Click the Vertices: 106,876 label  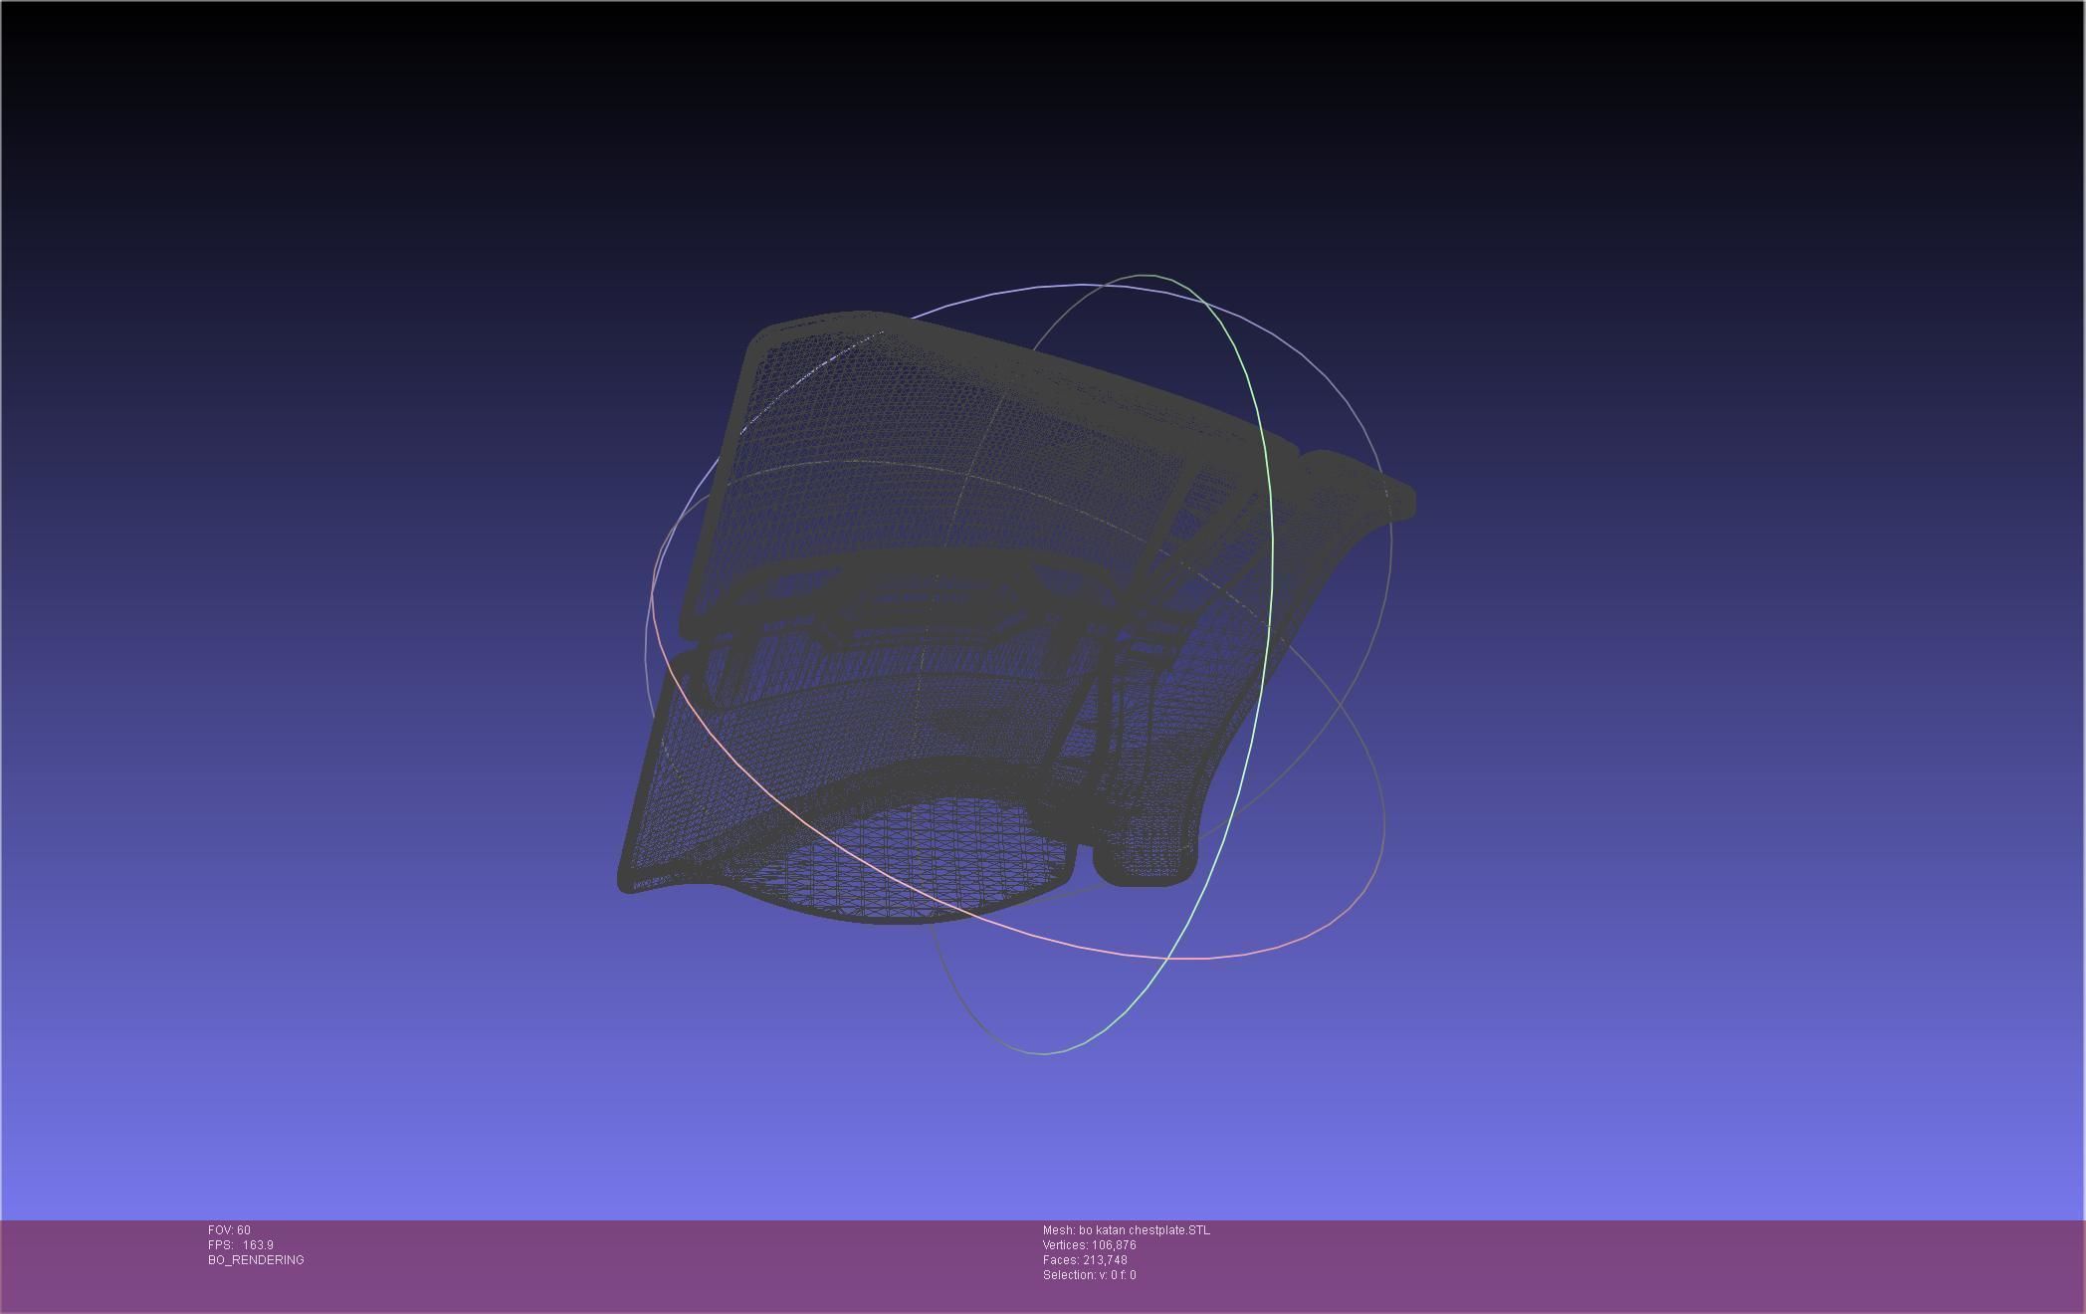coord(1089,1245)
